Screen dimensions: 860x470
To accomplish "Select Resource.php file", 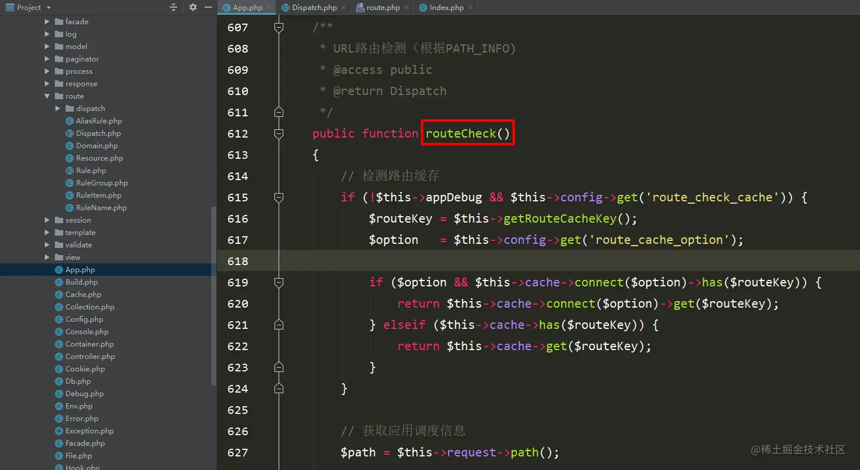I will point(99,158).
